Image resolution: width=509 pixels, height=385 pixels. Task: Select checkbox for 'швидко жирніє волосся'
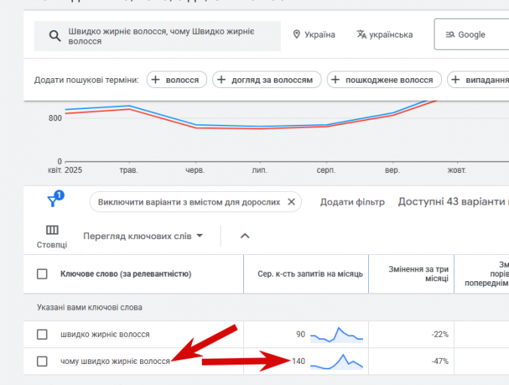pos(42,334)
